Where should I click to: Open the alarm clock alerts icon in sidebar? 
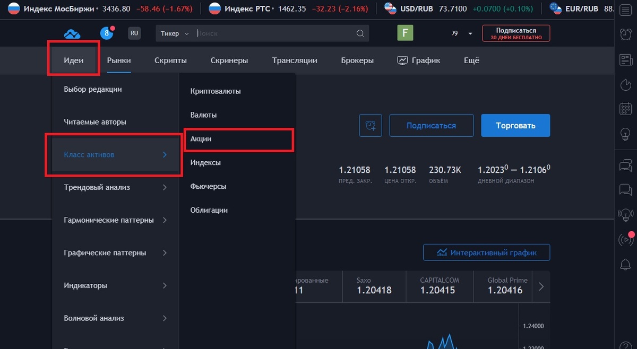tap(626, 34)
